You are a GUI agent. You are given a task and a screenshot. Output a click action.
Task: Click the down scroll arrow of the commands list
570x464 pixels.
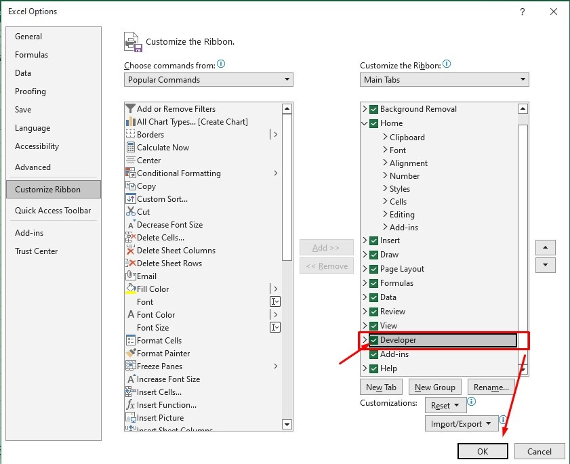point(287,424)
